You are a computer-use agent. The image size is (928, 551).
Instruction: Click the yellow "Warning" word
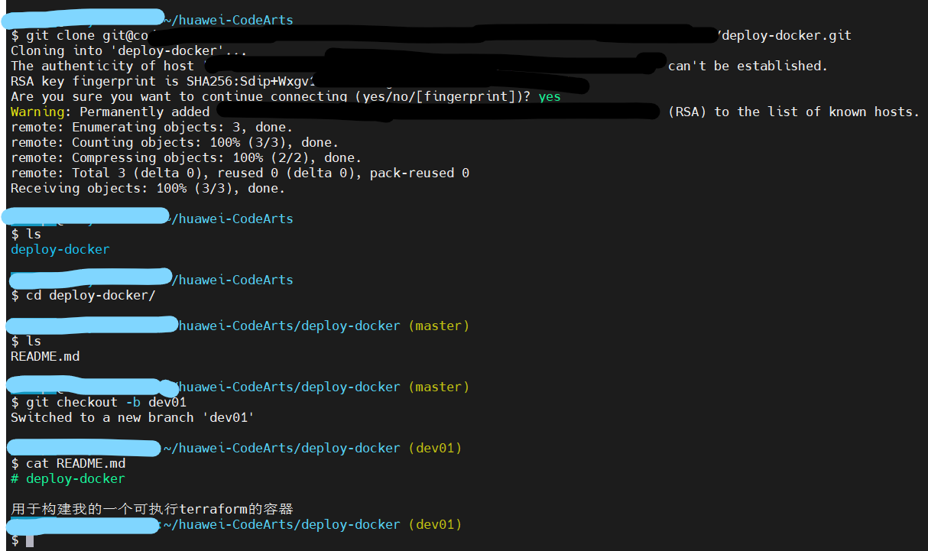pos(37,112)
